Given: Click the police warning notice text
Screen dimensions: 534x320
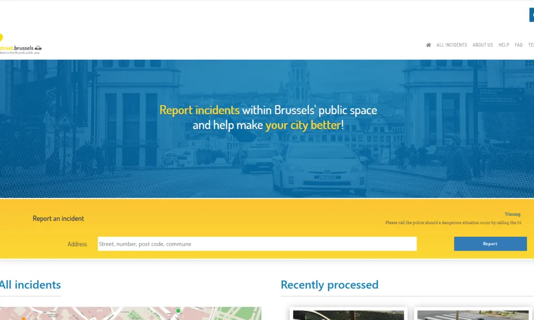Looking at the screenshot, I should tap(453, 222).
